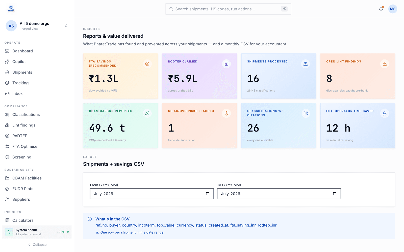The image size is (404, 252).
Task: Click the Suppliers people icon
Action: [x=7, y=199]
